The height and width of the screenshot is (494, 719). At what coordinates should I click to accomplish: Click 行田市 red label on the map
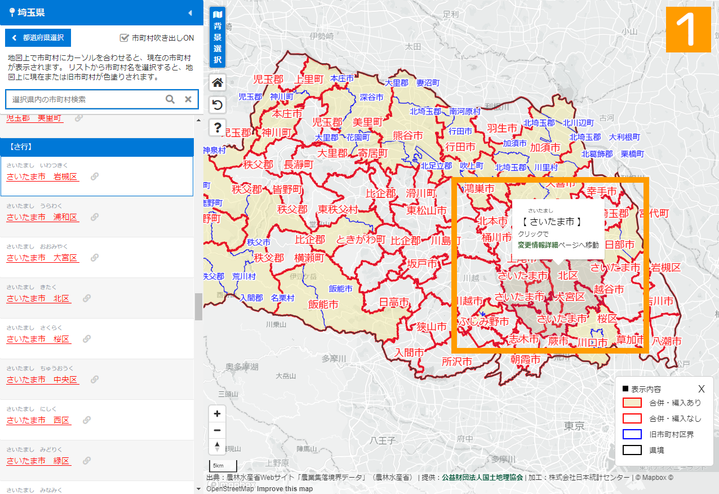point(460,147)
